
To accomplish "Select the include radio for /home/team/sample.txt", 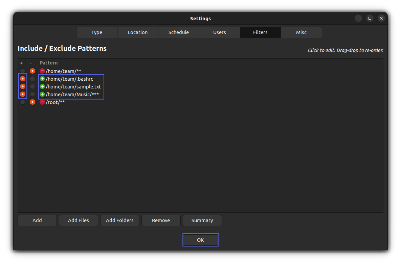I will point(23,86).
